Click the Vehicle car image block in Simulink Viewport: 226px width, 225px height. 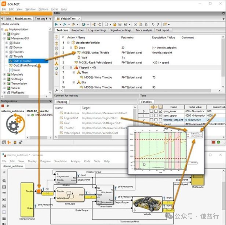coord(148,204)
